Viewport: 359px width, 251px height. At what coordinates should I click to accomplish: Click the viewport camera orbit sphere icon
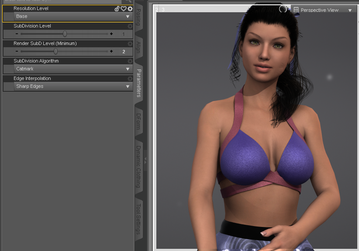pyautogui.click(x=283, y=9)
